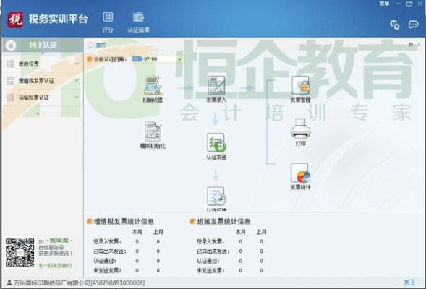Screen dimensions: 426x289
Task: Click the 扫描设置 scanner icon
Action: tap(153, 90)
